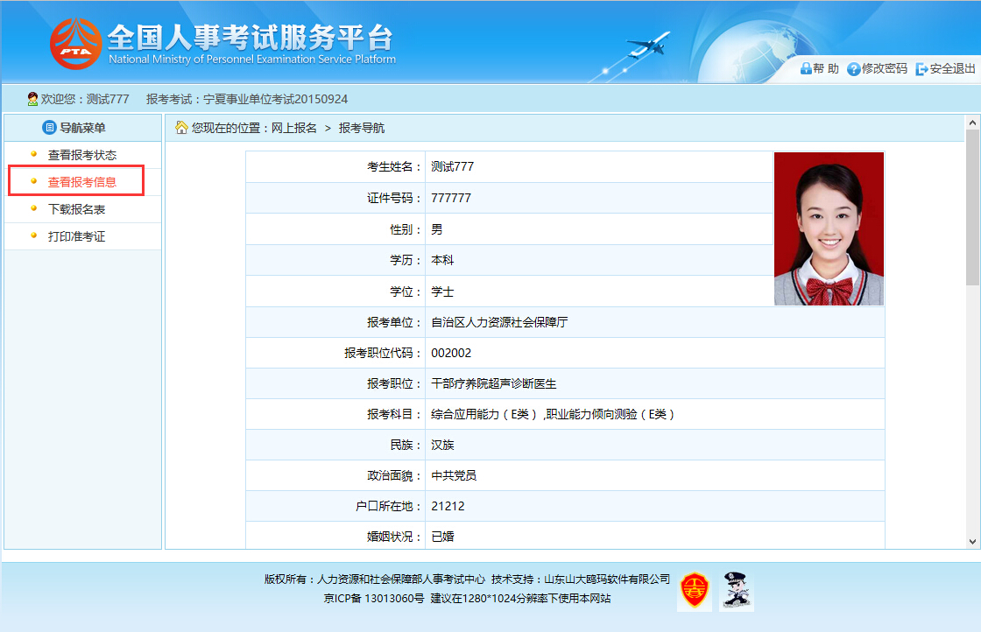Select 查看报考信息 menu item

pyautogui.click(x=82, y=182)
